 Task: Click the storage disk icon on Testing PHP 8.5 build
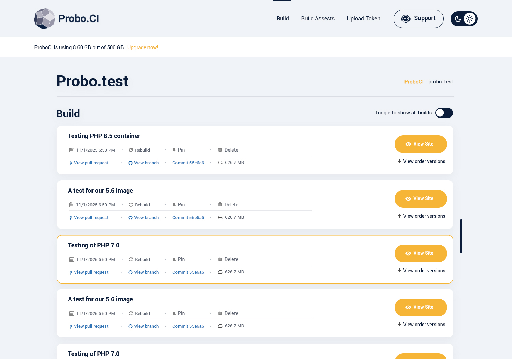(x=220, y=163)
